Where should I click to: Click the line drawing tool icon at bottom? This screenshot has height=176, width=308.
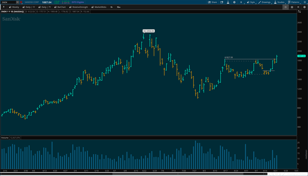click(284, 174)
